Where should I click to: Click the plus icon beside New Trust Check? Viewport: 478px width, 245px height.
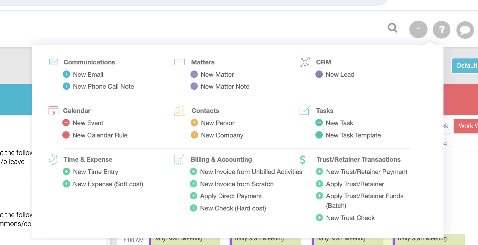[x=319, y=218]
